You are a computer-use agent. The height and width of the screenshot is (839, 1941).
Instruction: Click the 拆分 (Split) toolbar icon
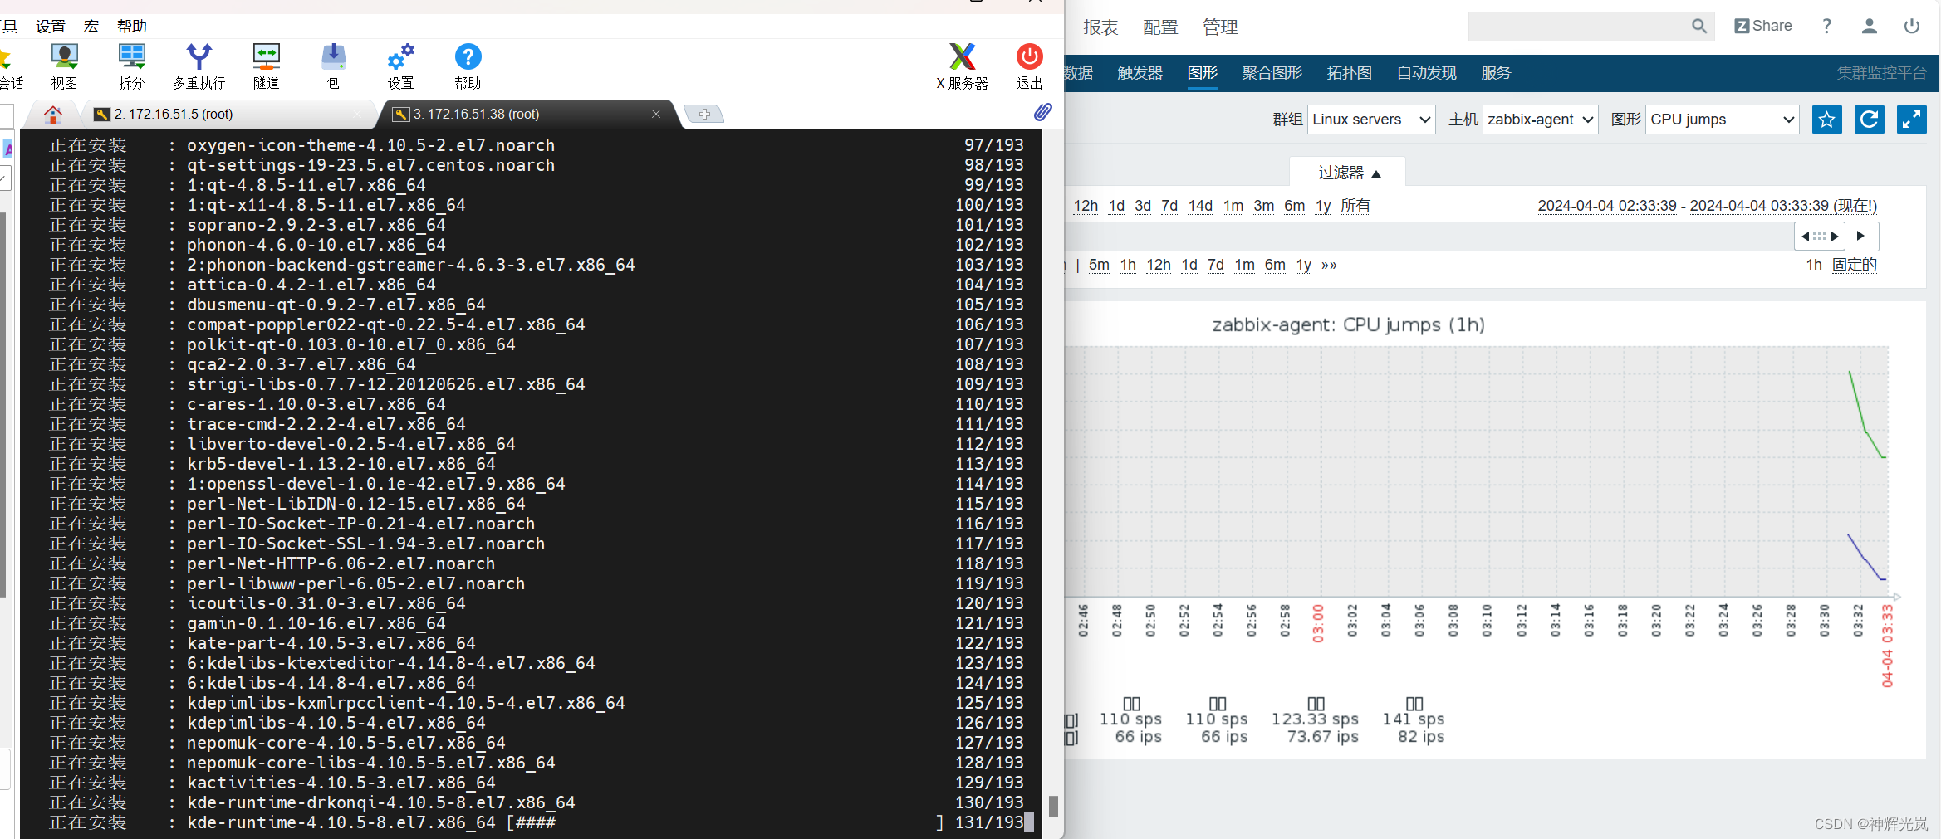(131, 66)
